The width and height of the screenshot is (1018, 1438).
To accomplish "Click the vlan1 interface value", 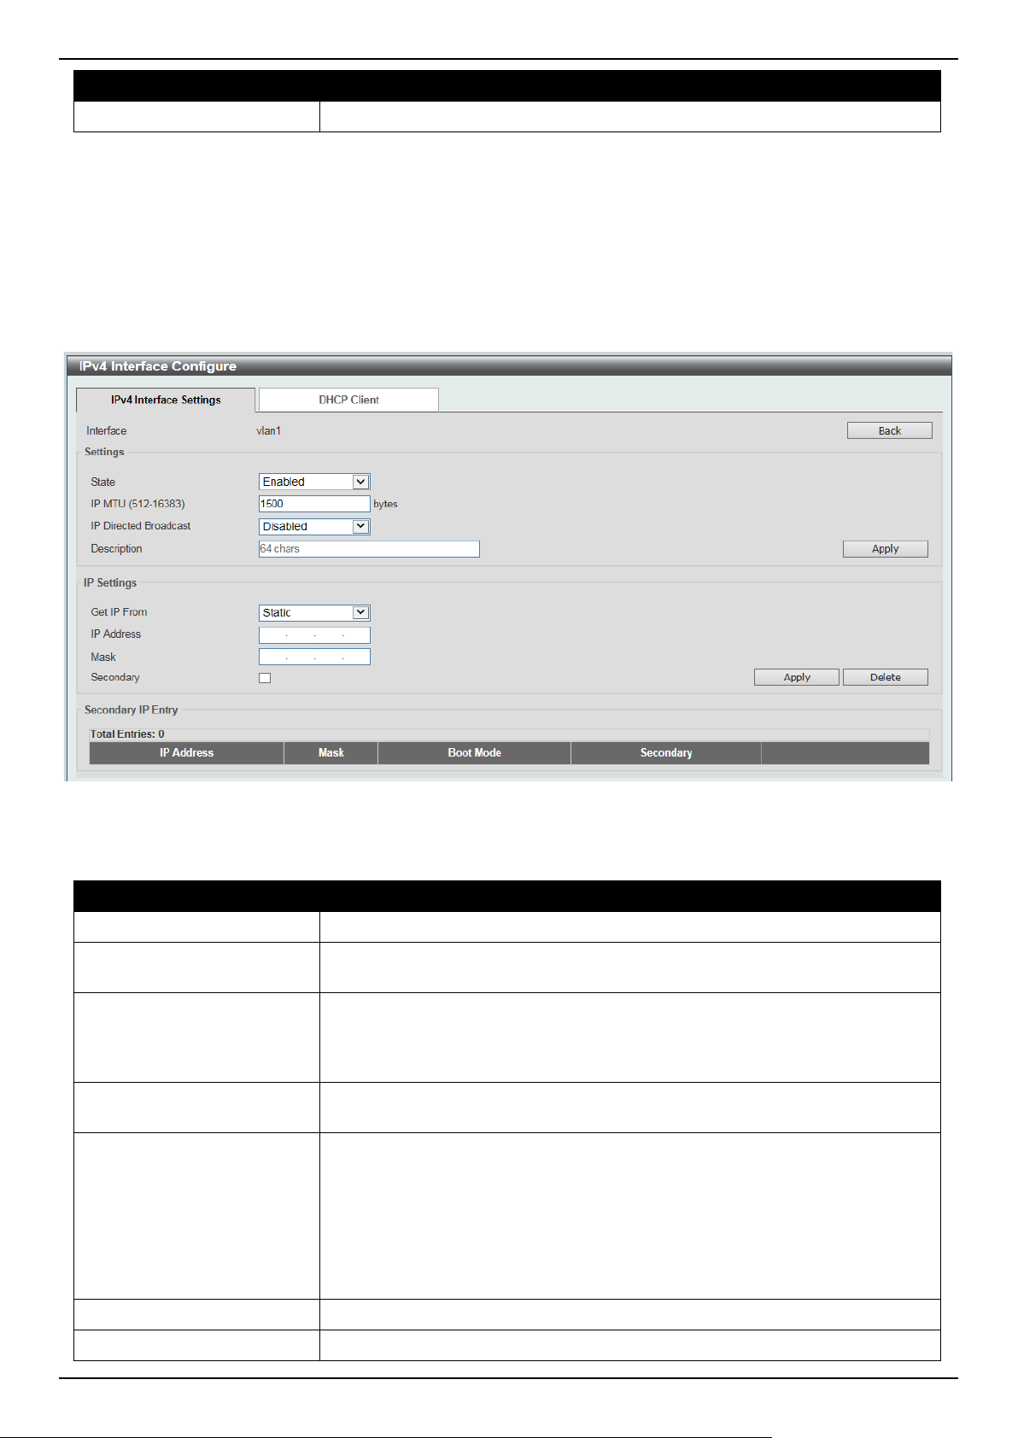I will [x=268, y=431].
